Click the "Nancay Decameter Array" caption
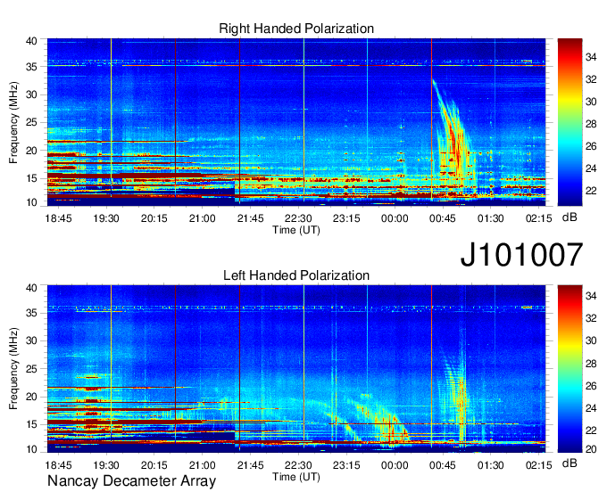The width and height of the screenshot is (607, 492). point(131,481)
